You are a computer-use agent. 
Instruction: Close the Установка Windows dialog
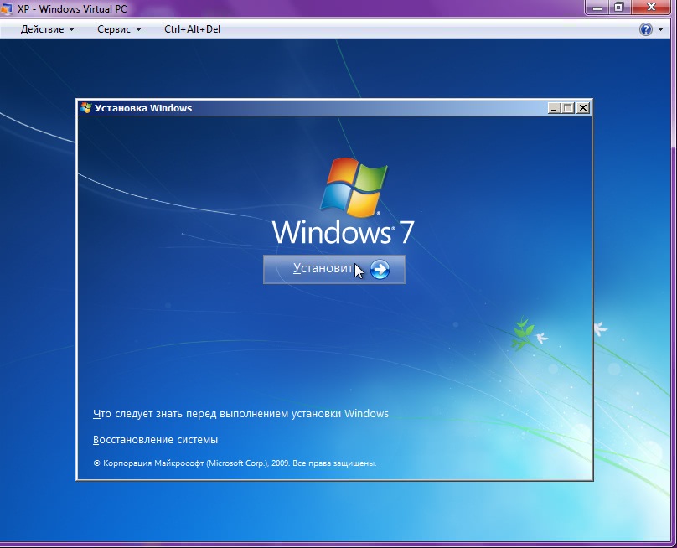click(x=583, y=108)
